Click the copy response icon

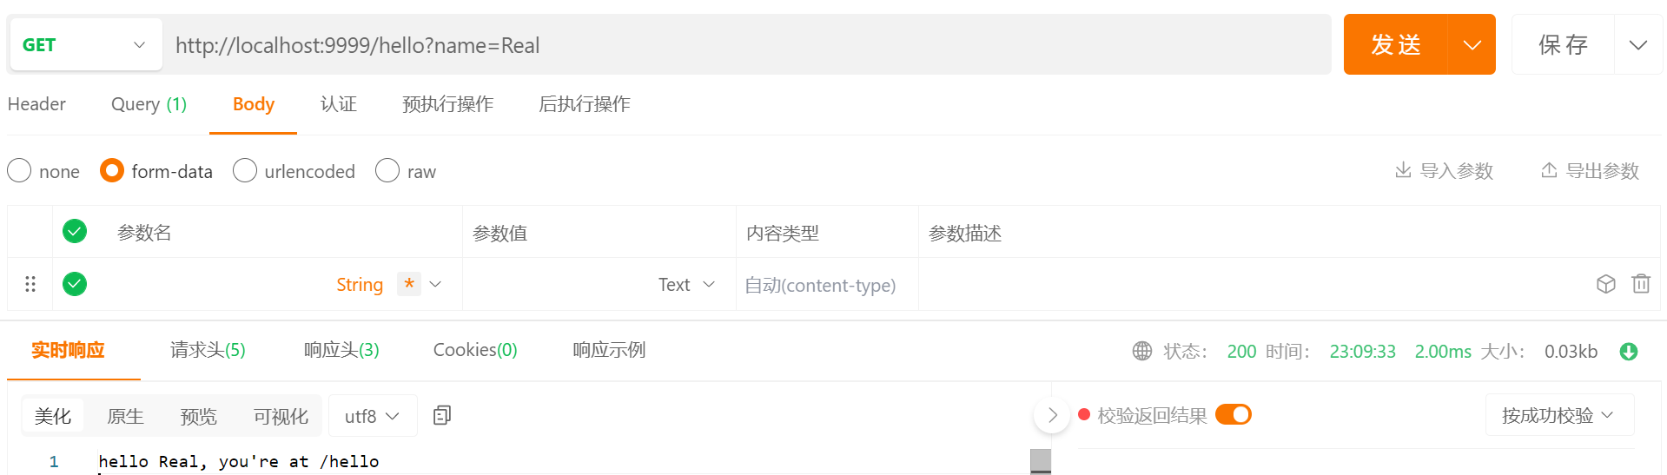click(442, 416)
